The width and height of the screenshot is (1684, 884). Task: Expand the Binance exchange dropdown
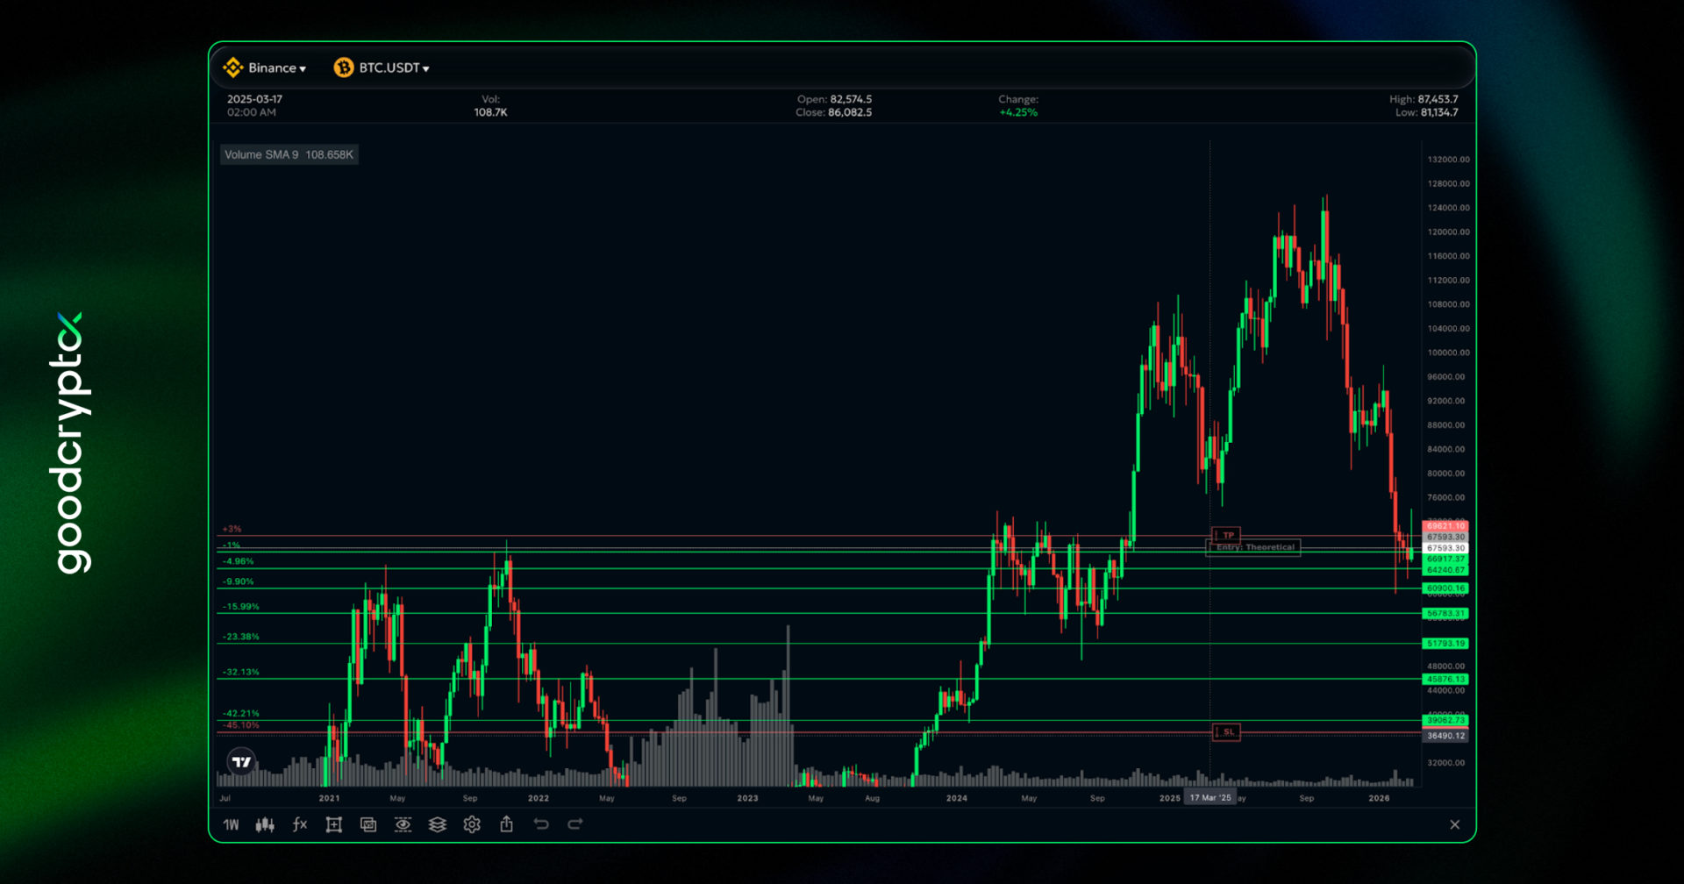265,68
